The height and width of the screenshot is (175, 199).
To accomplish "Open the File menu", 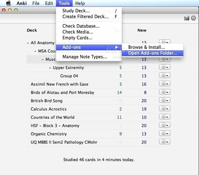I will click(36, 3).
